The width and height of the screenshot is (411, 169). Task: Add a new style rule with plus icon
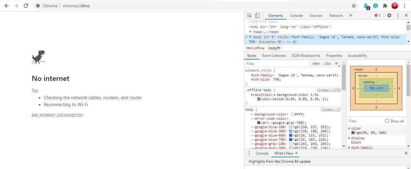(336, 63)
